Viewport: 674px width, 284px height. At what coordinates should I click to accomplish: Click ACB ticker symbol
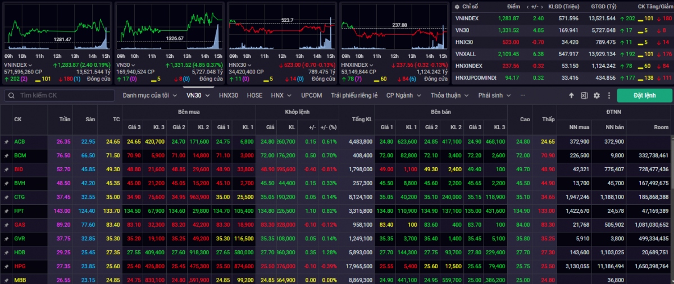point(20,141)
